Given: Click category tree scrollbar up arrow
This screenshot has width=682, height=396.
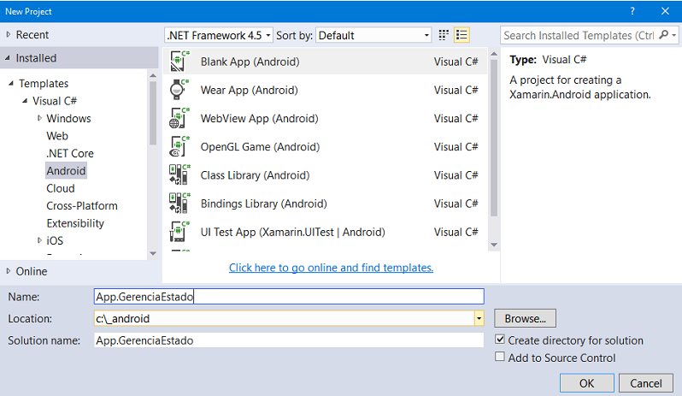Looking at the screenshot, I should pos(153,76).
